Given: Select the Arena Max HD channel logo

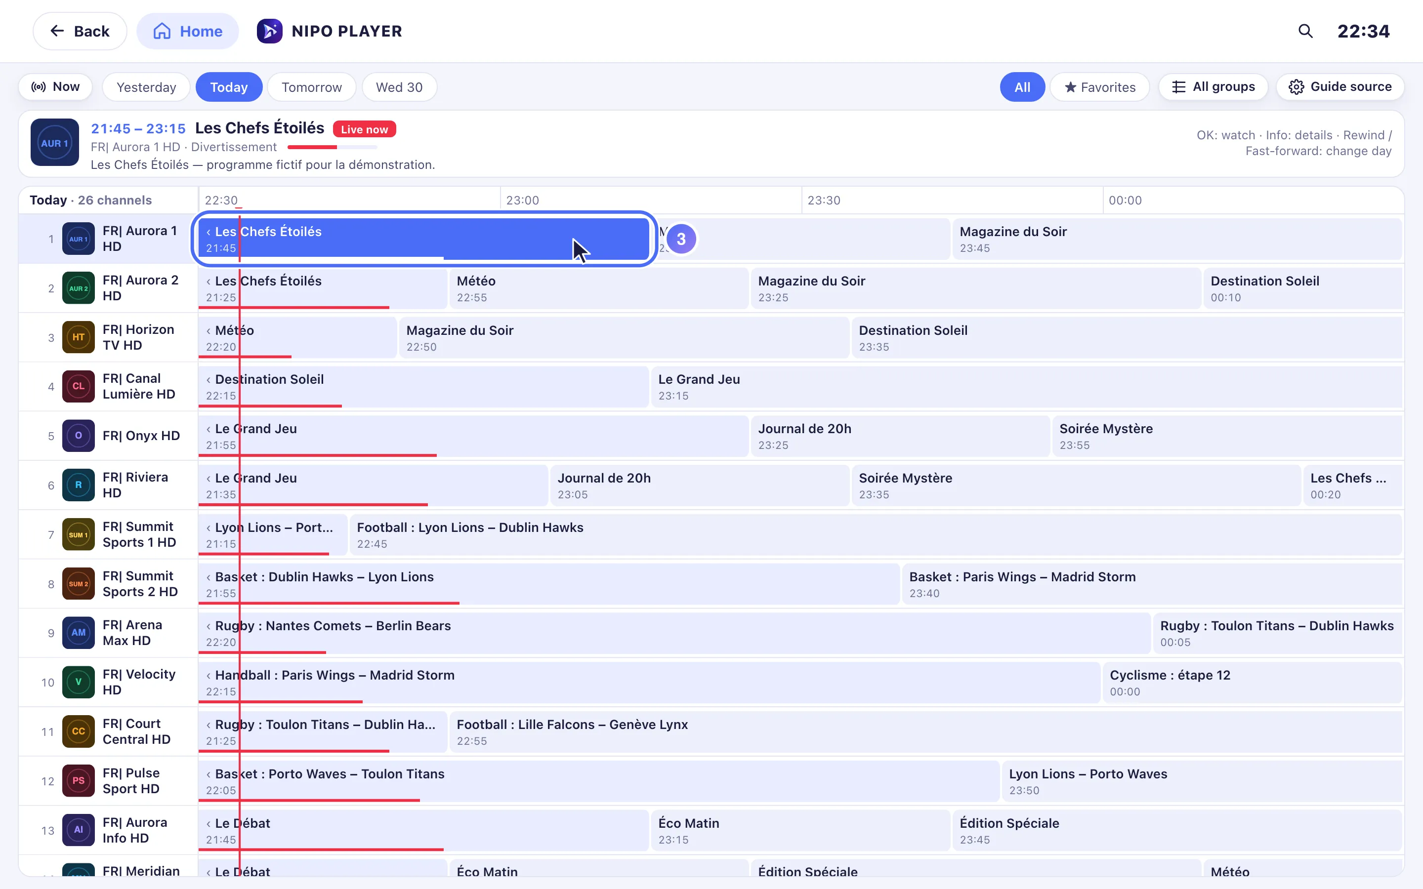Looking at the screenshot, I should 78,633.
